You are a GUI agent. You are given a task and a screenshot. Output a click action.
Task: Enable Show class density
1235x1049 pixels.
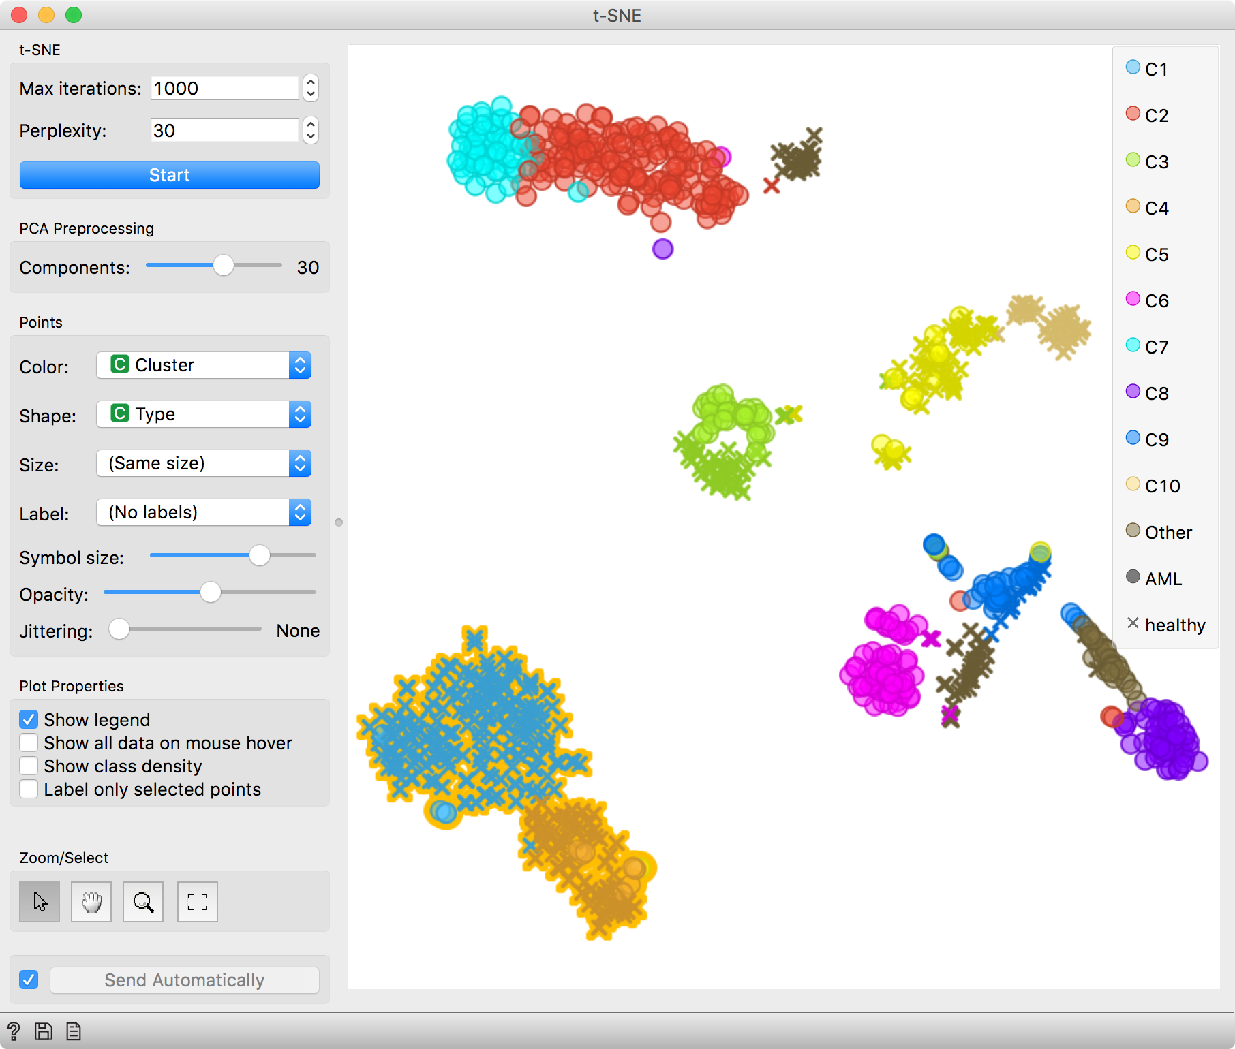pyautogui.click(x=29, y=766)
